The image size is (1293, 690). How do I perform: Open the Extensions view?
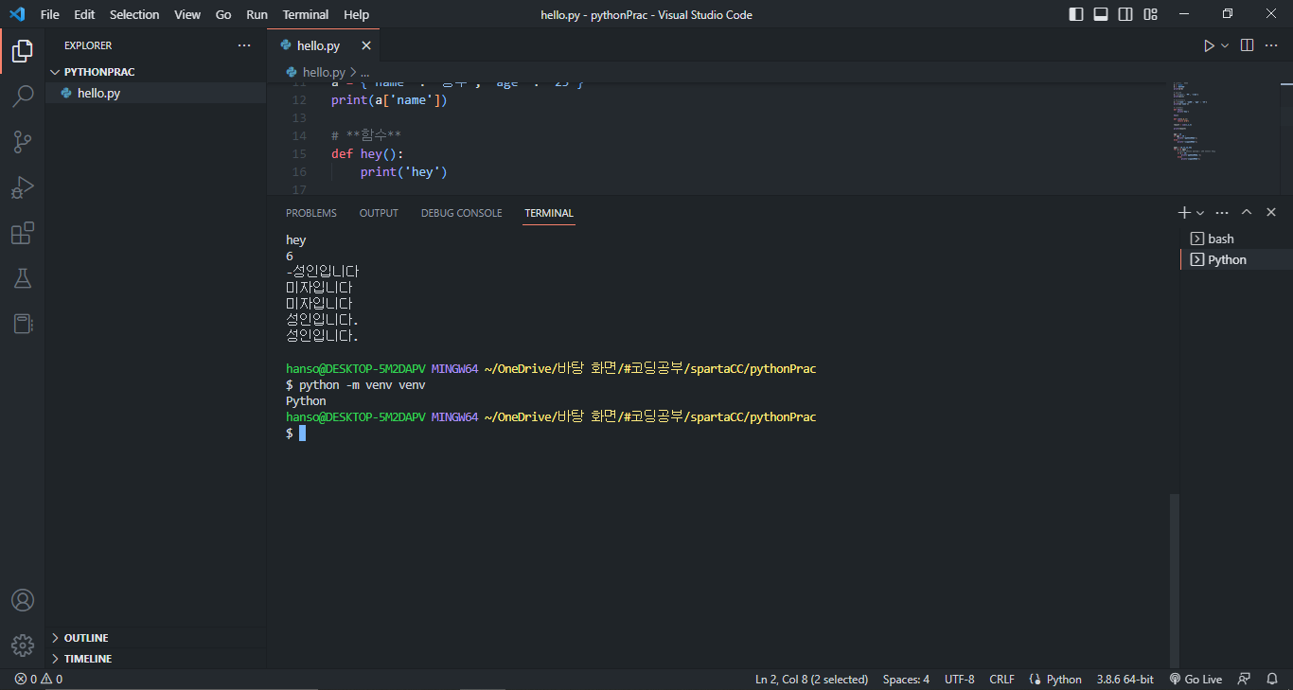(x=22, y=233)
